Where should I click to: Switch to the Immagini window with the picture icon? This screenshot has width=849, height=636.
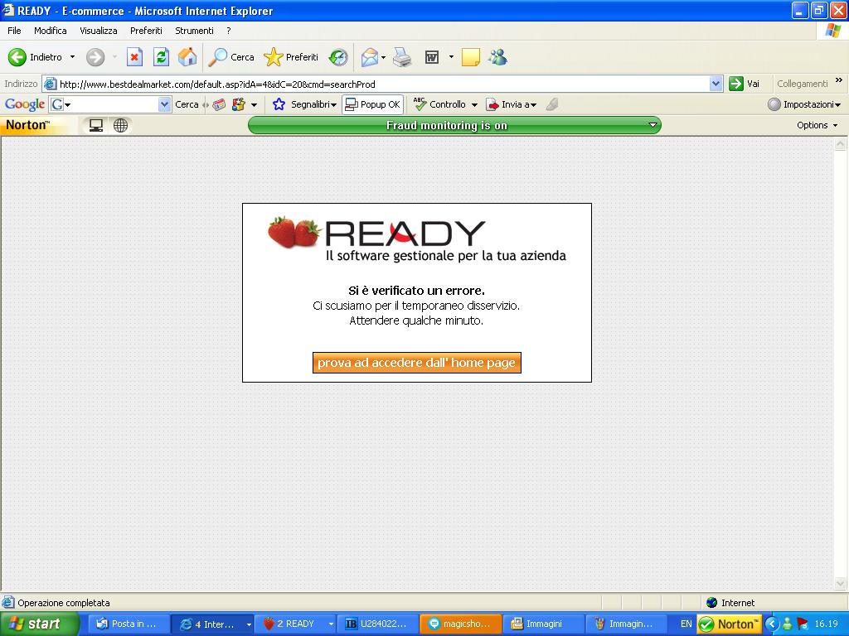[x=544, y=624]
